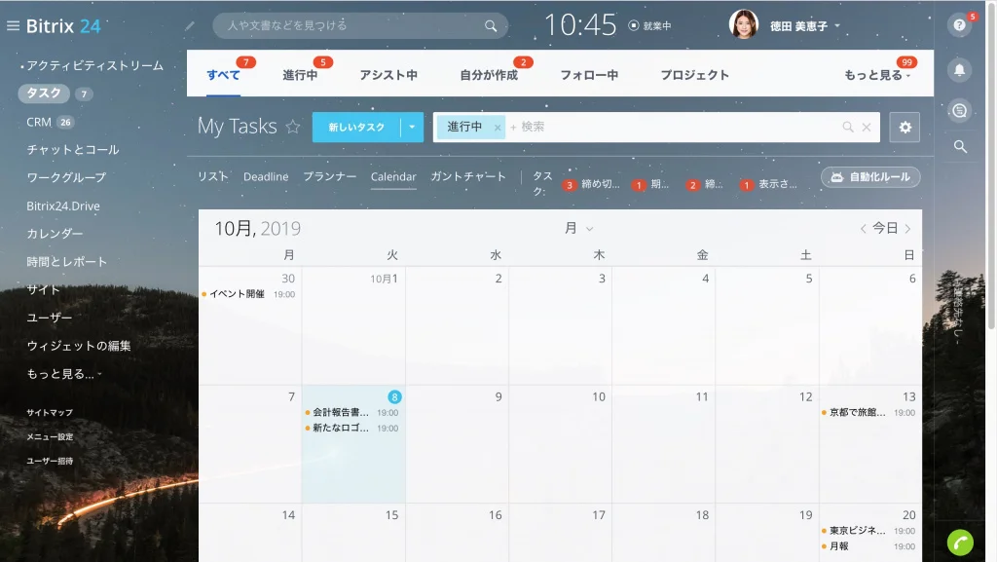Click the magnifier icon in the top search
The image size is (997, 562).
click(491, 26)
